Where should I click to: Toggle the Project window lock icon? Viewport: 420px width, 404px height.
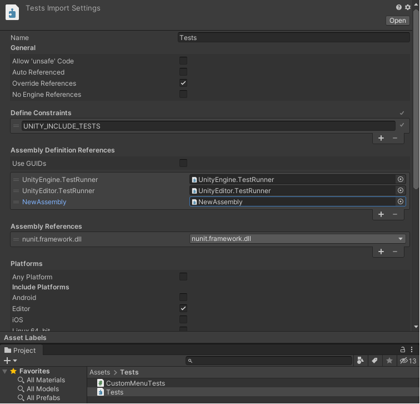tap(403, 349)
